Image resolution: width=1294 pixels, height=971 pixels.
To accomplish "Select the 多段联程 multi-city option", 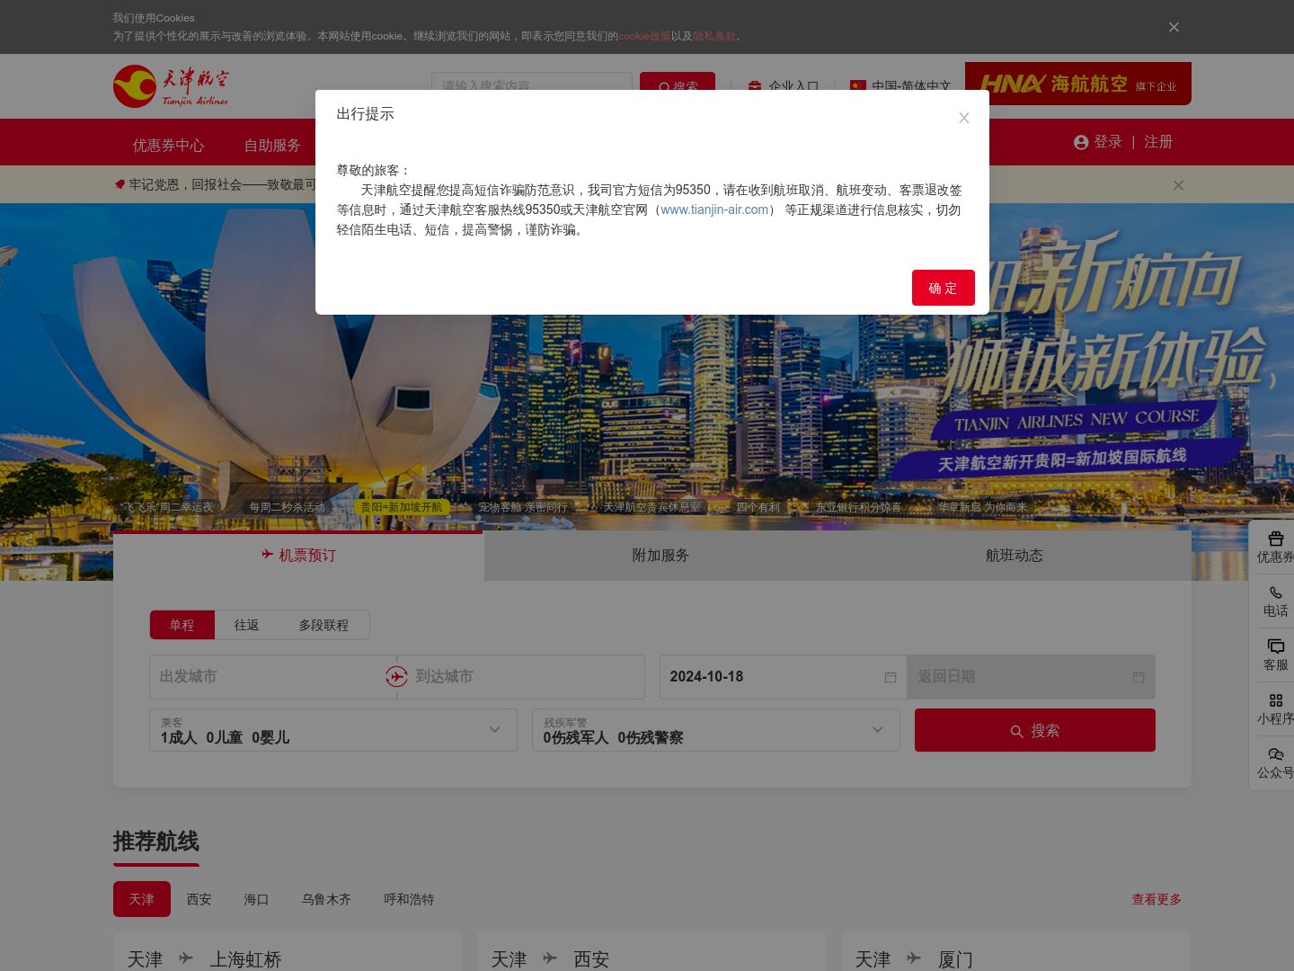I will [323, 625].
